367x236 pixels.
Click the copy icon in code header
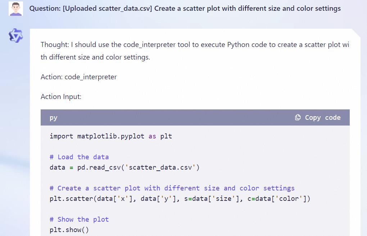(298, 118)
